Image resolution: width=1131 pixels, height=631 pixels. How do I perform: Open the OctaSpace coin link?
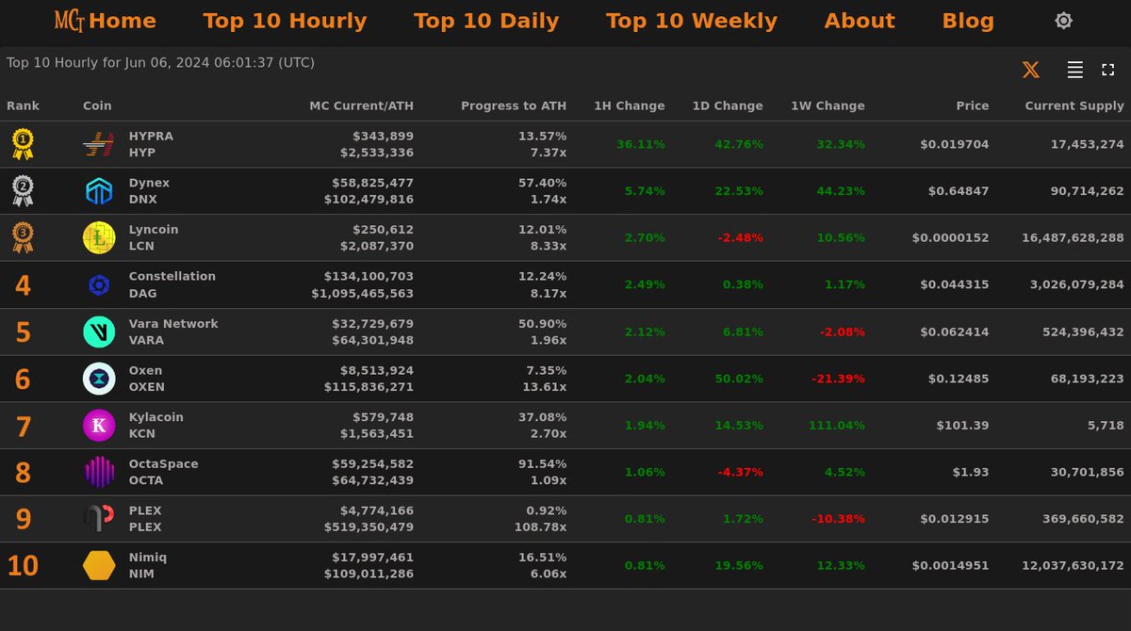pos(164,463)
